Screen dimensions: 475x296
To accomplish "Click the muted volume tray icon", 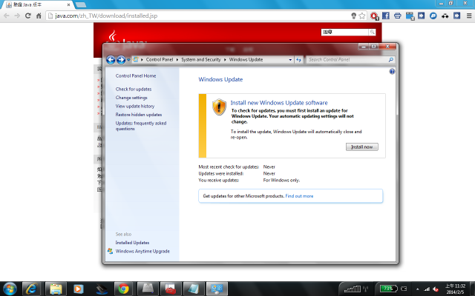I will click(x=436, y=289).
